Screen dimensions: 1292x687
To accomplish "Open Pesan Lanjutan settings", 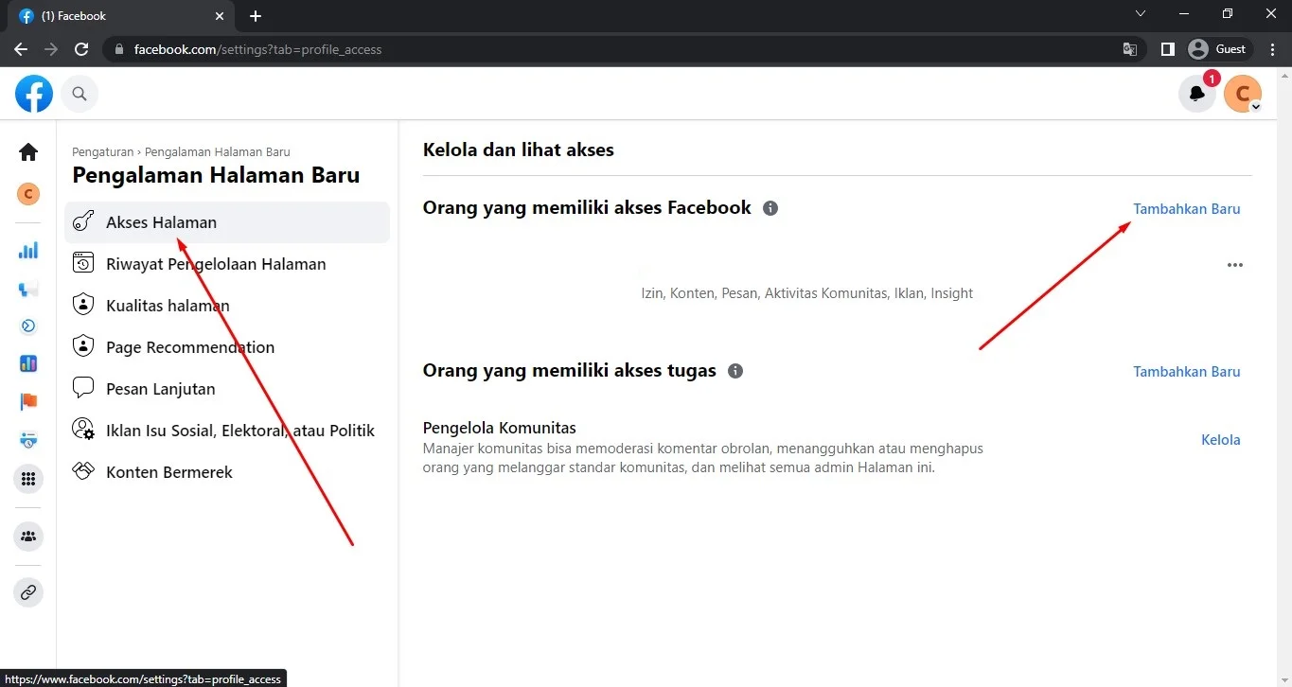I will pos(227,389).
